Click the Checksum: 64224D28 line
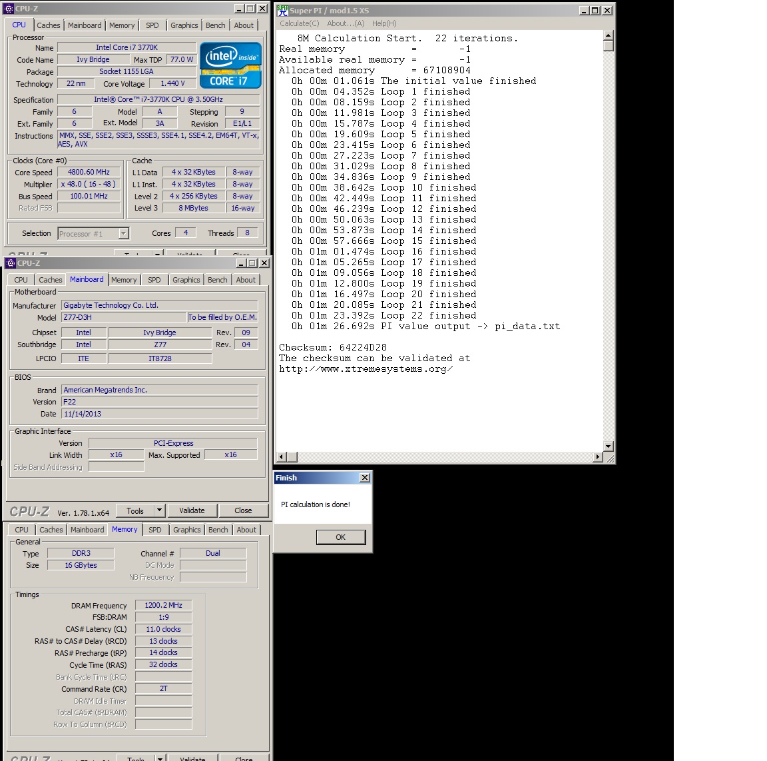767x761 pixels. (333, 347)
